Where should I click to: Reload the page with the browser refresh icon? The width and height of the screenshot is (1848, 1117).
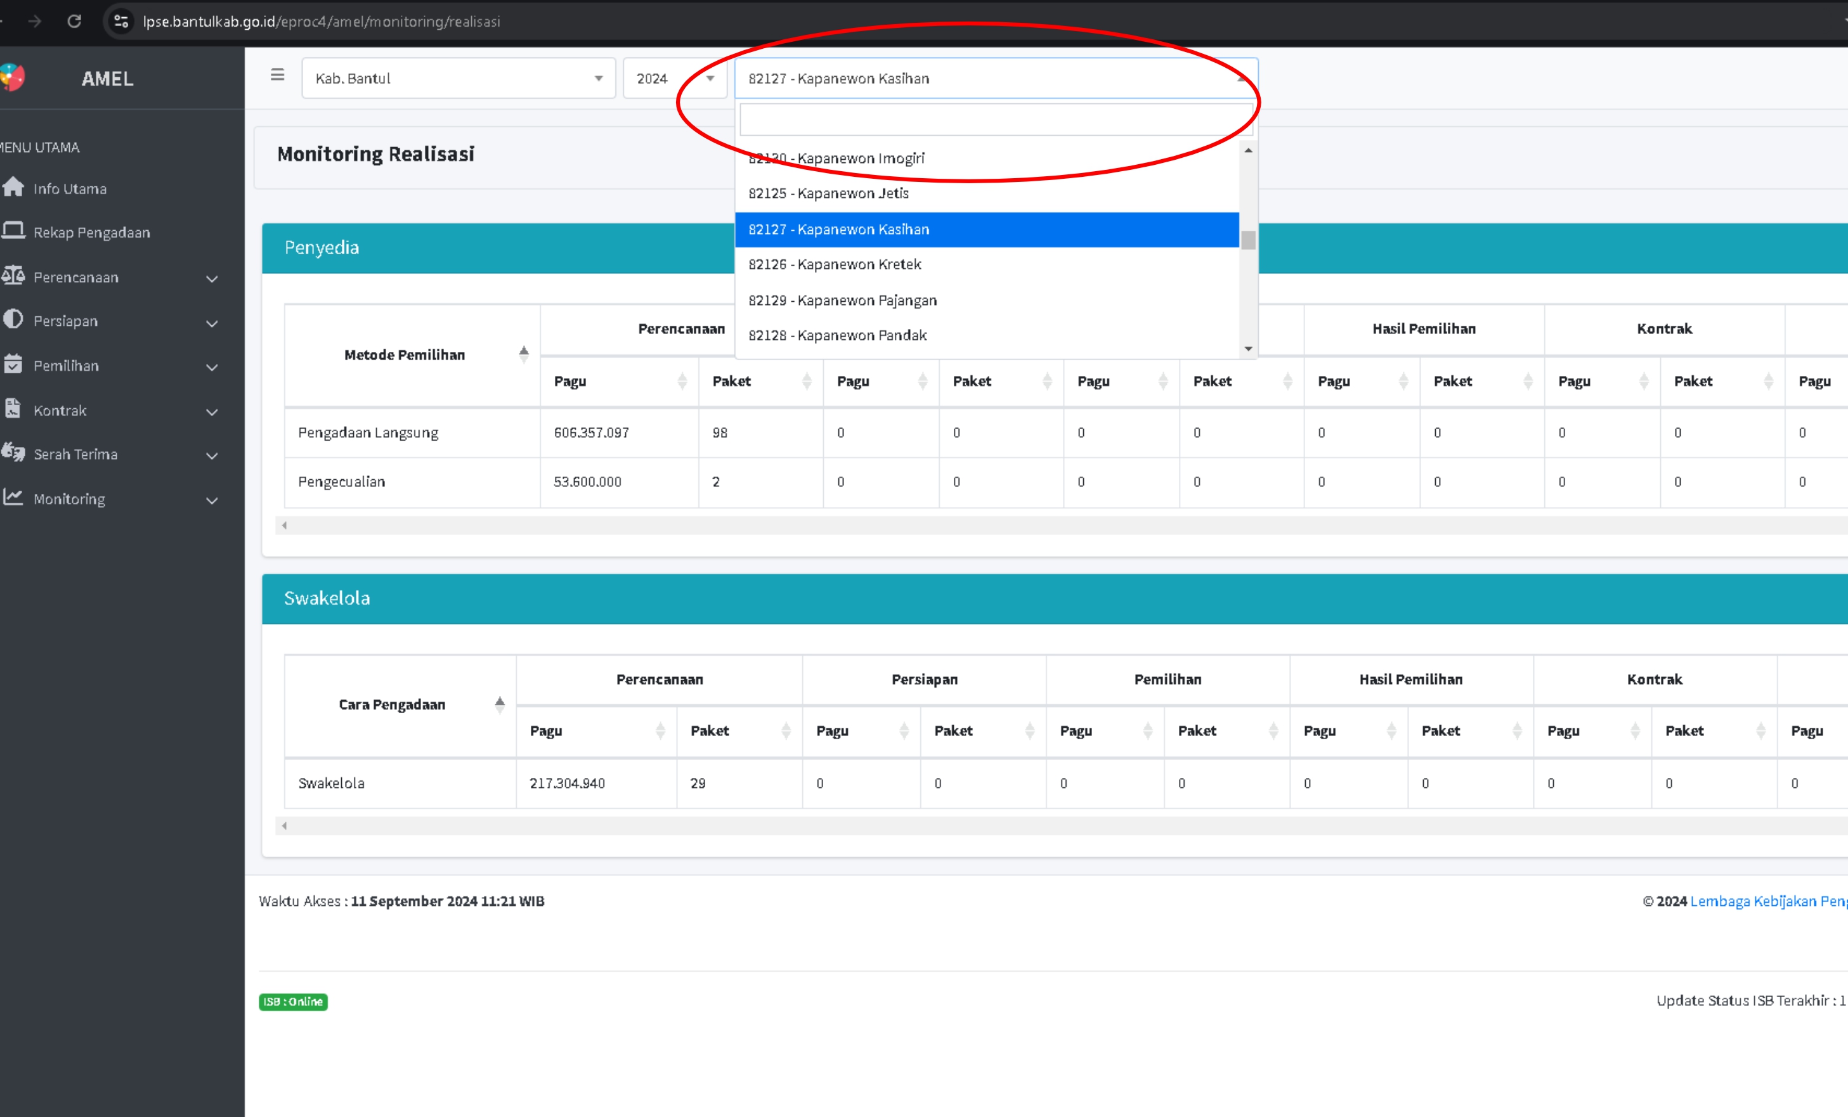74,21
